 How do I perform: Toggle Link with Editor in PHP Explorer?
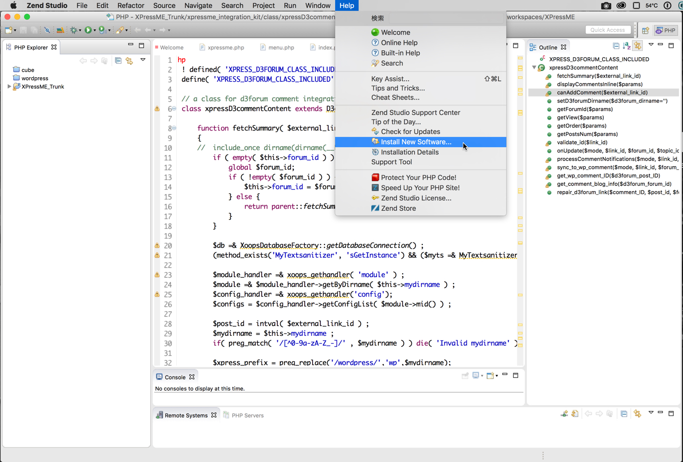pos(129,61)
